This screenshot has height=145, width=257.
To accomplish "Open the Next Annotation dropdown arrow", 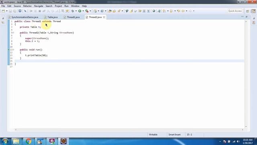I will 168,11.
